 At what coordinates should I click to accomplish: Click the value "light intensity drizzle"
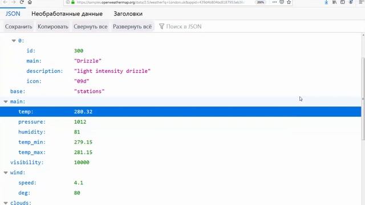coord(112,71)
